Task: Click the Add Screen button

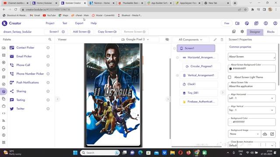Action: coord(81,32)
